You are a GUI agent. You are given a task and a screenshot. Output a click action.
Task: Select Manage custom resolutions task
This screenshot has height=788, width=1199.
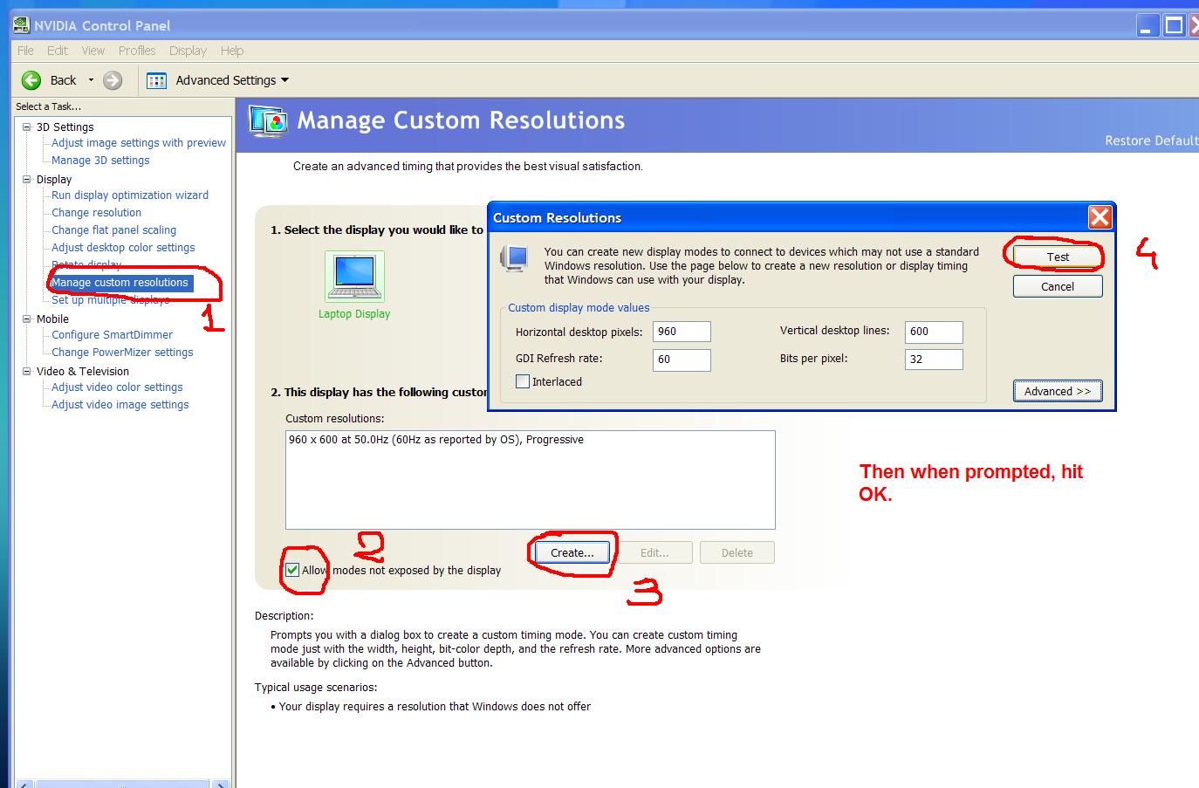coord(120,283)
